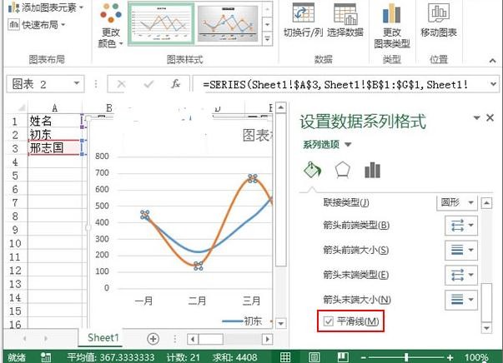
Task: Switch to Page Layout view icon
Action: 314,357
